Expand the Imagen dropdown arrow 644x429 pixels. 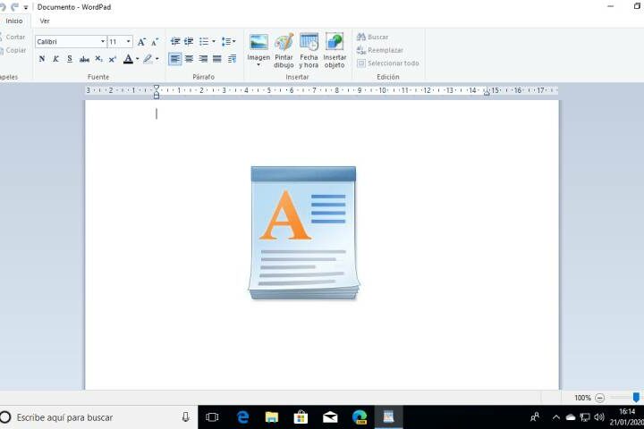(258, 65)
